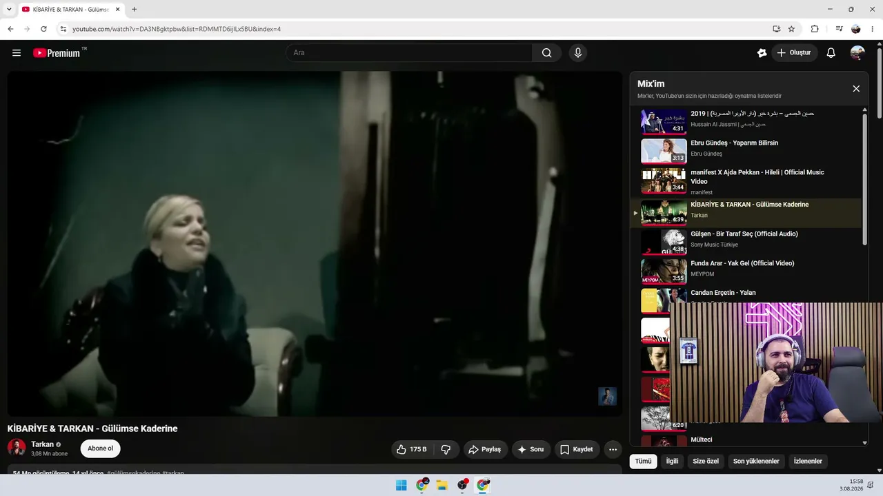Click the Kaydet save button
The height and width of the screenshot is (496, 883).
(577, 449)
